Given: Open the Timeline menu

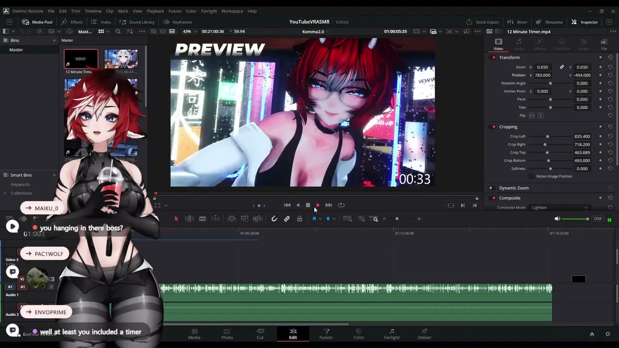Looking at the screenshot, I should (93, 11).
